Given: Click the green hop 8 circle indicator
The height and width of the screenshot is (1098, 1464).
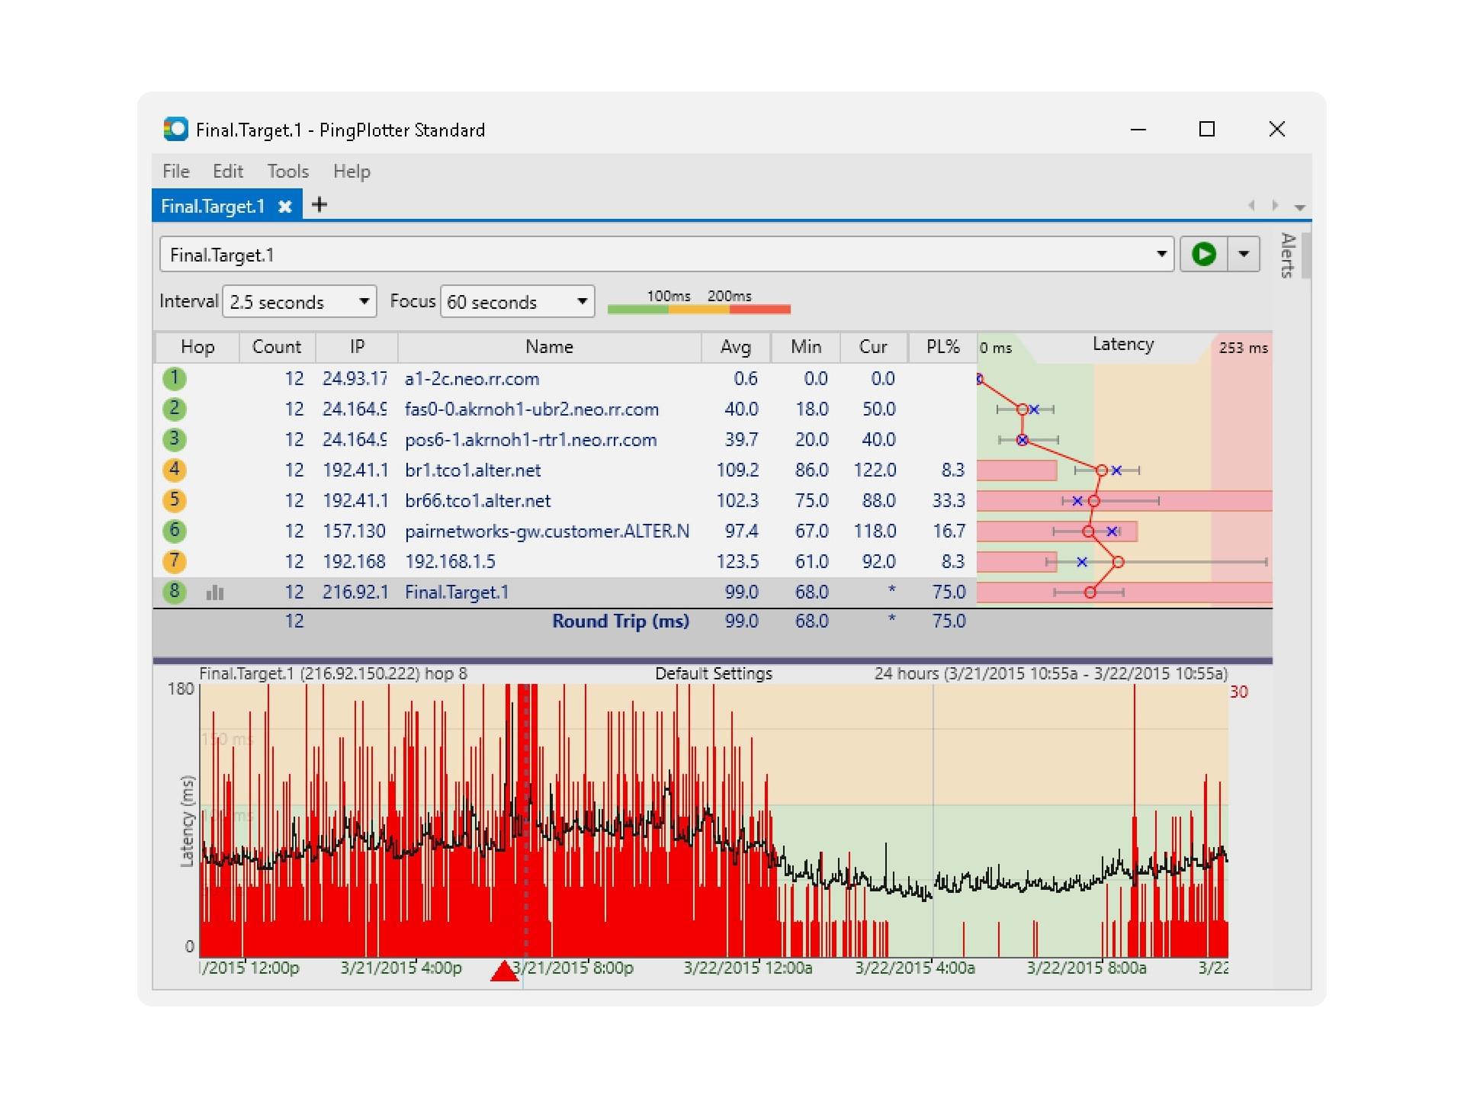Looking at the screenshot, I should pos(174,592).
